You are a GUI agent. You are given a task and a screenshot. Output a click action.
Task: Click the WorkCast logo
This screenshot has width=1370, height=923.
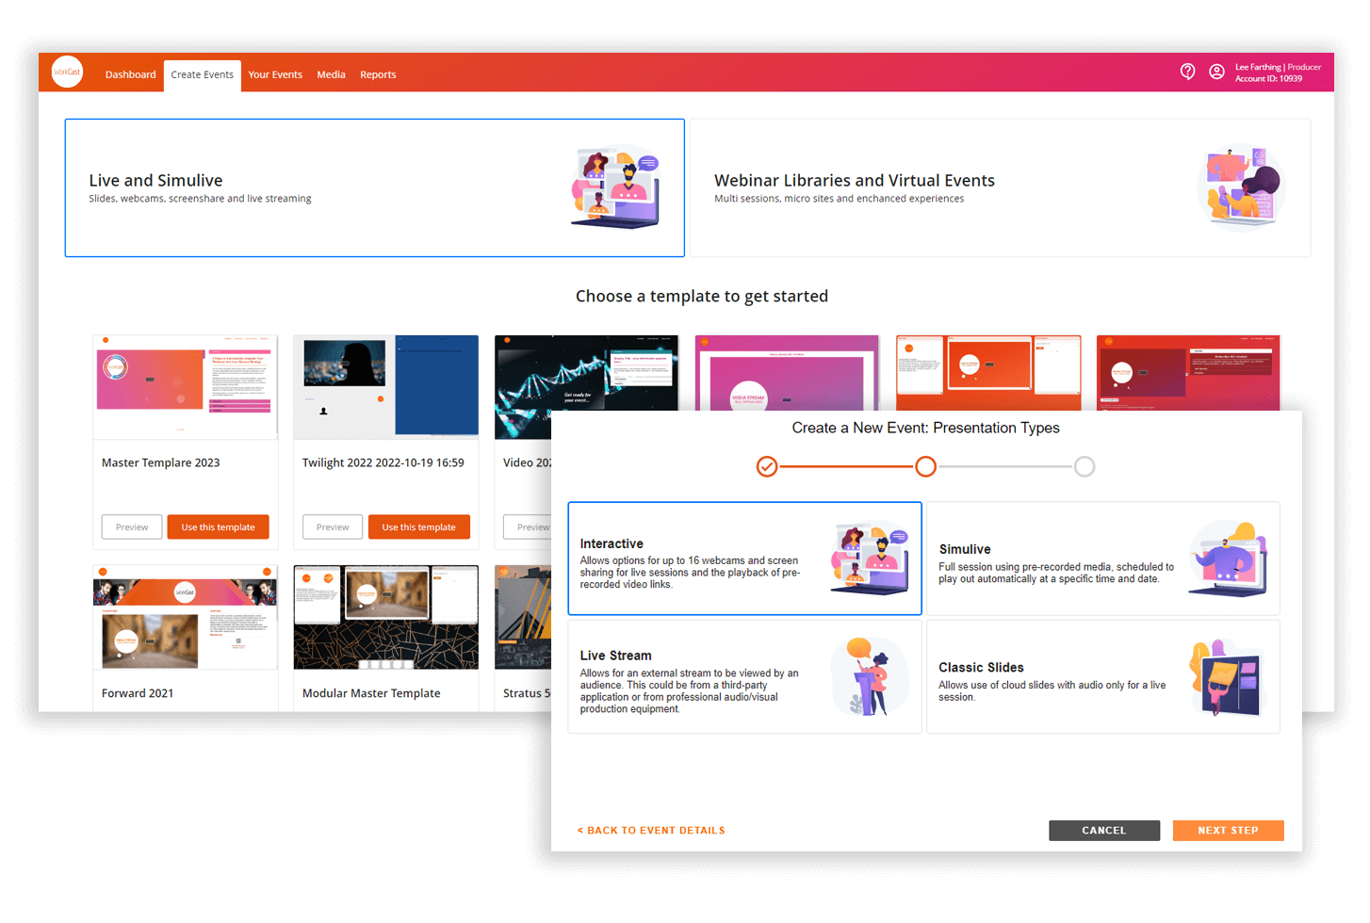pos(67,71)
